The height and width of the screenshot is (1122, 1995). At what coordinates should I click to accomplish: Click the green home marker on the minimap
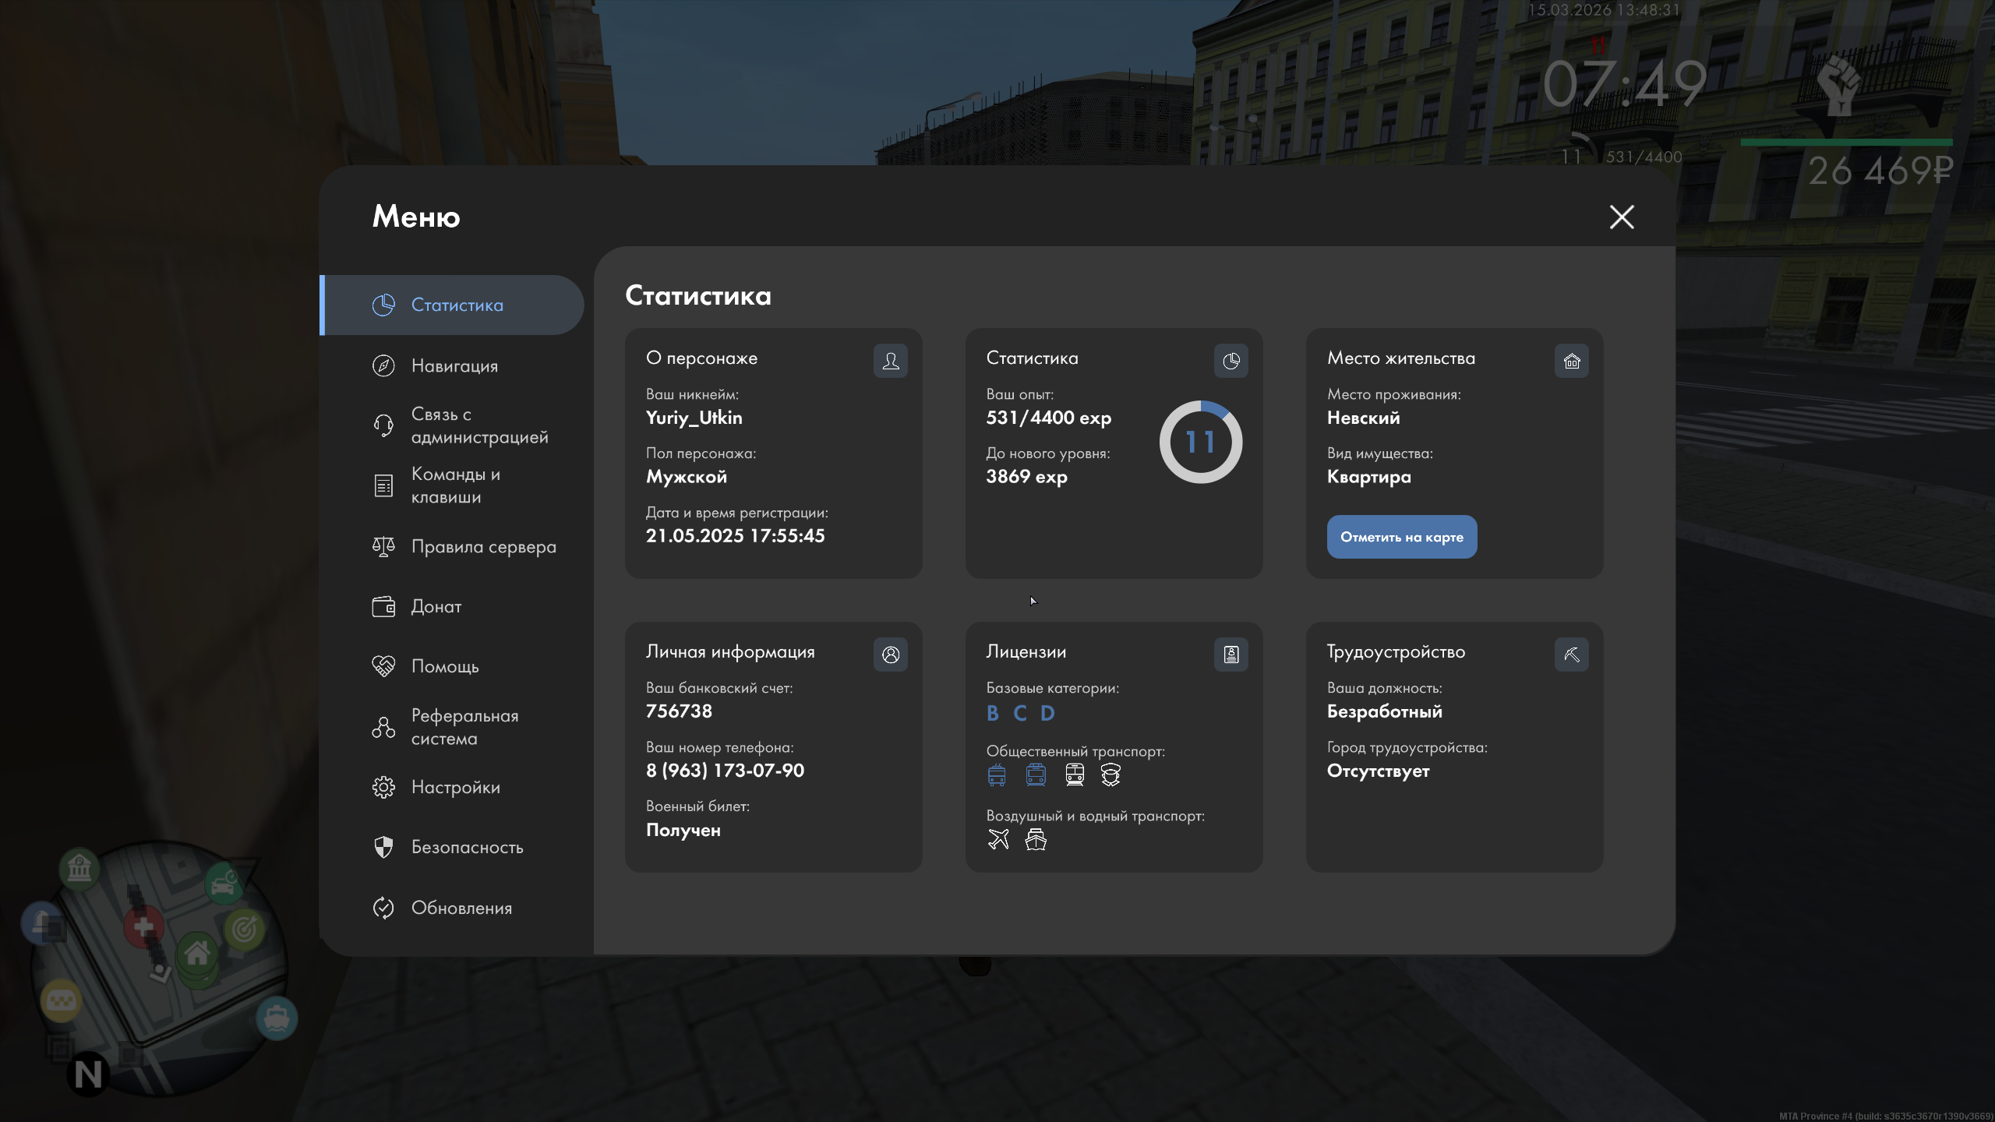[197, 953]
